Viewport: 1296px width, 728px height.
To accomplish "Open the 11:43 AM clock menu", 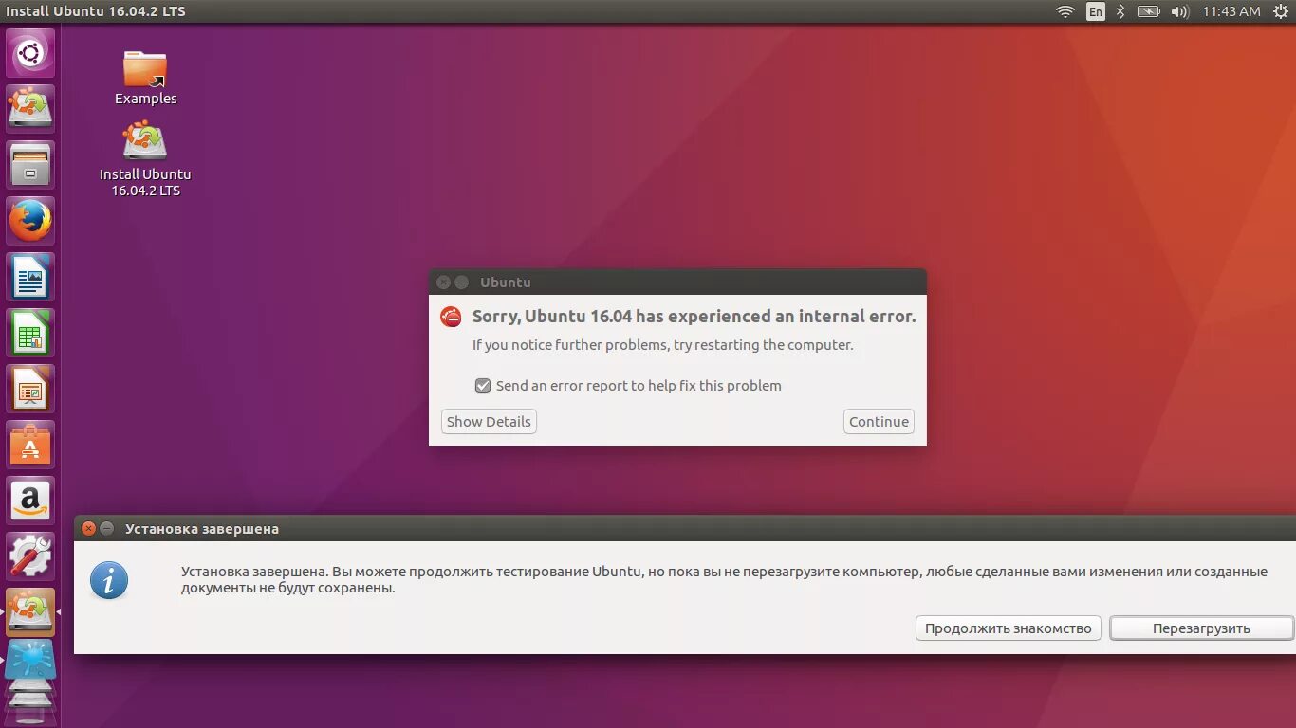I will coord(1231,11).
